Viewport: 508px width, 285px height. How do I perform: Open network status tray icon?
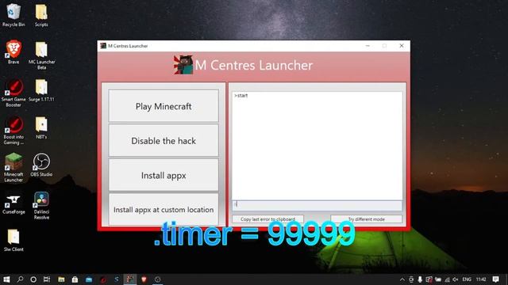447,279
